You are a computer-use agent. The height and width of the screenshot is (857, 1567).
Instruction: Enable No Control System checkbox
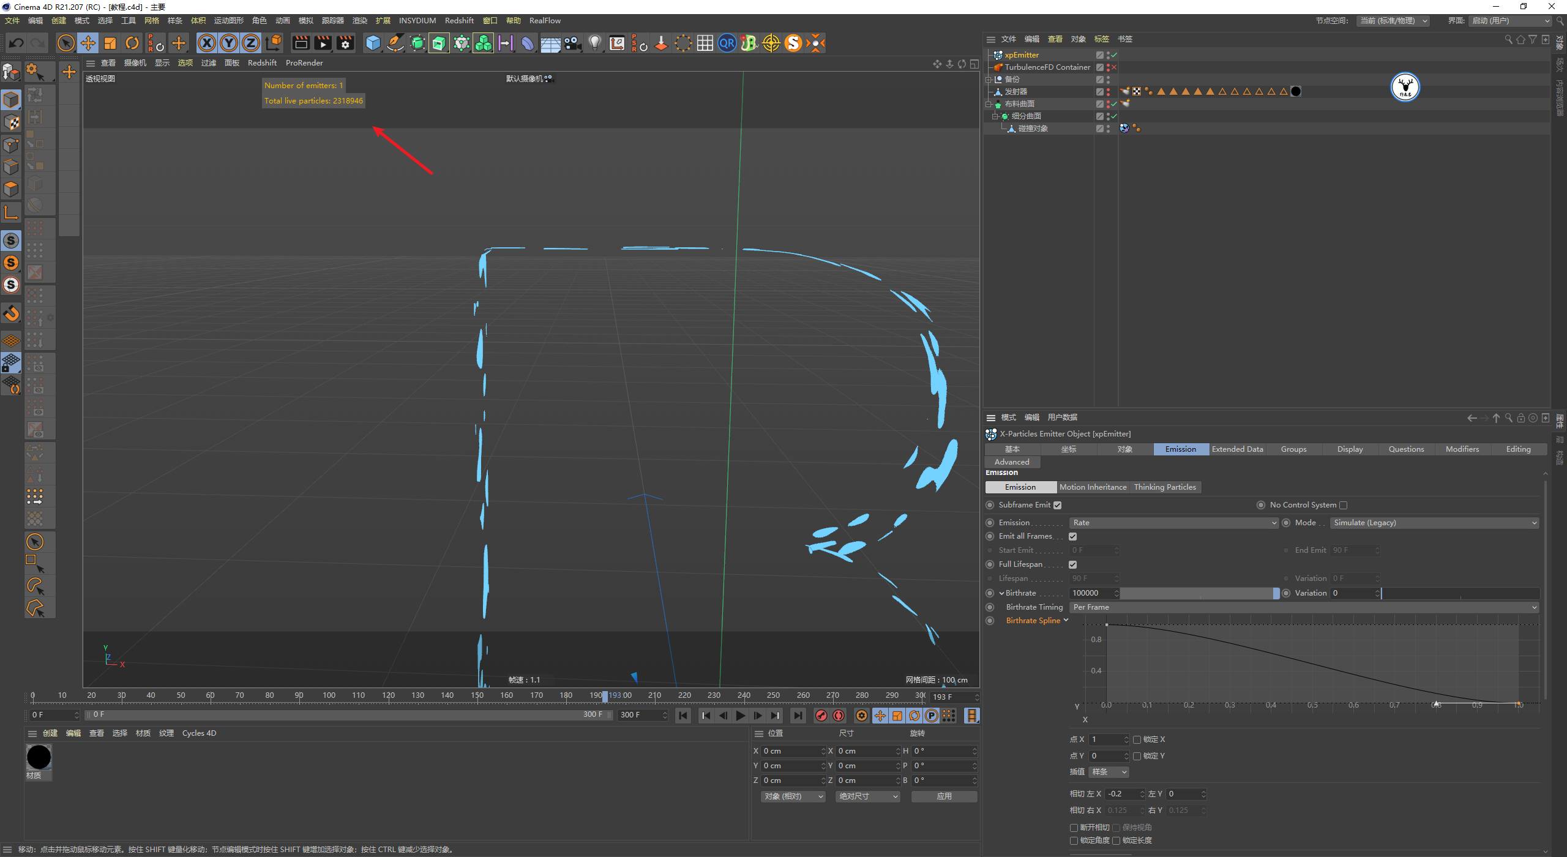[1344, 505]
